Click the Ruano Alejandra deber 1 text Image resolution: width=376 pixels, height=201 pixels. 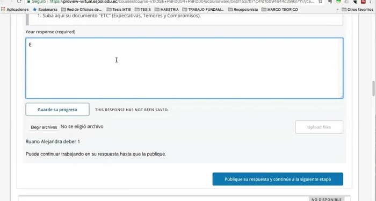[x=53, y=141]
